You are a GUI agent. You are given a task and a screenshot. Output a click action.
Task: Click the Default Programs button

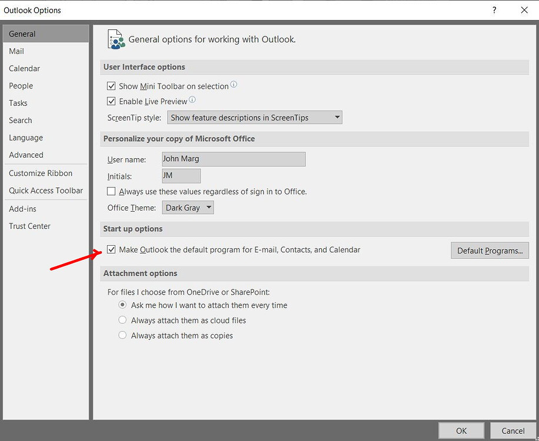[x=490, y=250]
